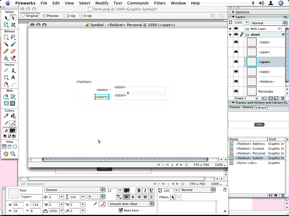This screenshot has width=289, height=216.
Task: Pick the Eyedropper tool
Action: click(6, 116)
